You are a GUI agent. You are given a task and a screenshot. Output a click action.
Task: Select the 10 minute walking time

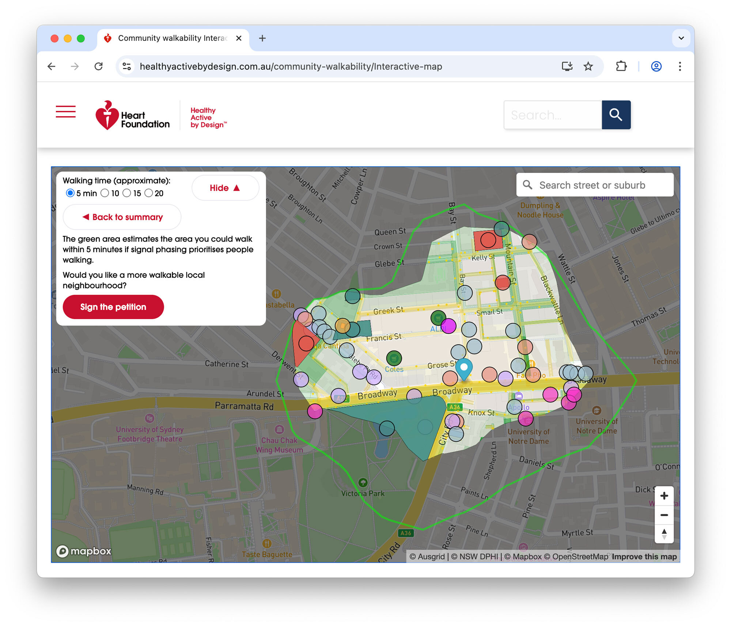click(105, 193)
